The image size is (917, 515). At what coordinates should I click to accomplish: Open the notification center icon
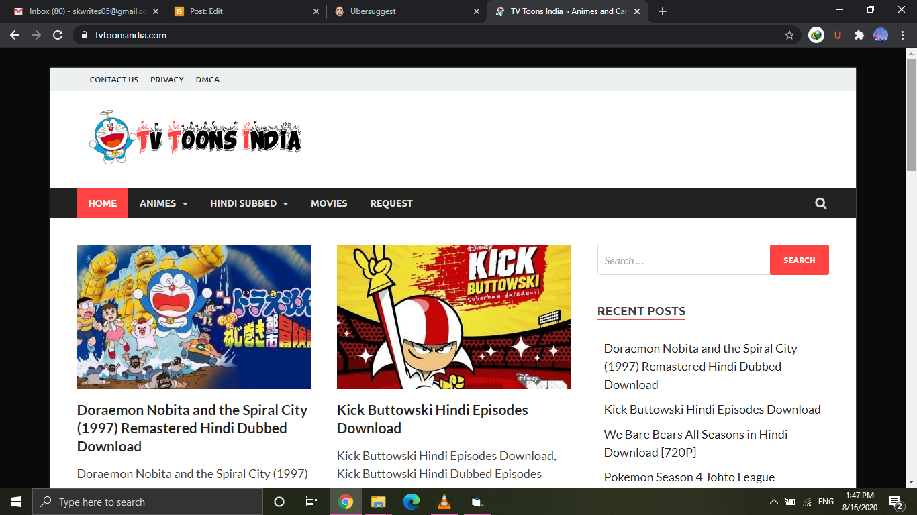(x=896, y=502)
